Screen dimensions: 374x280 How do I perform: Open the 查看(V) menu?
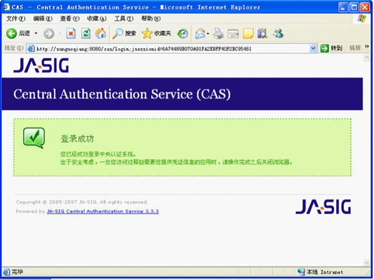pos(70,18)
